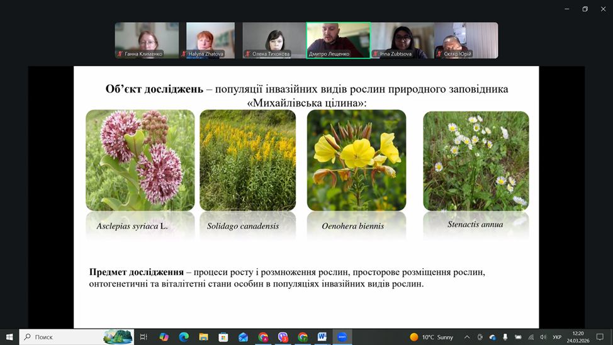Open the Windows Start menu

[x=9, y=337]
